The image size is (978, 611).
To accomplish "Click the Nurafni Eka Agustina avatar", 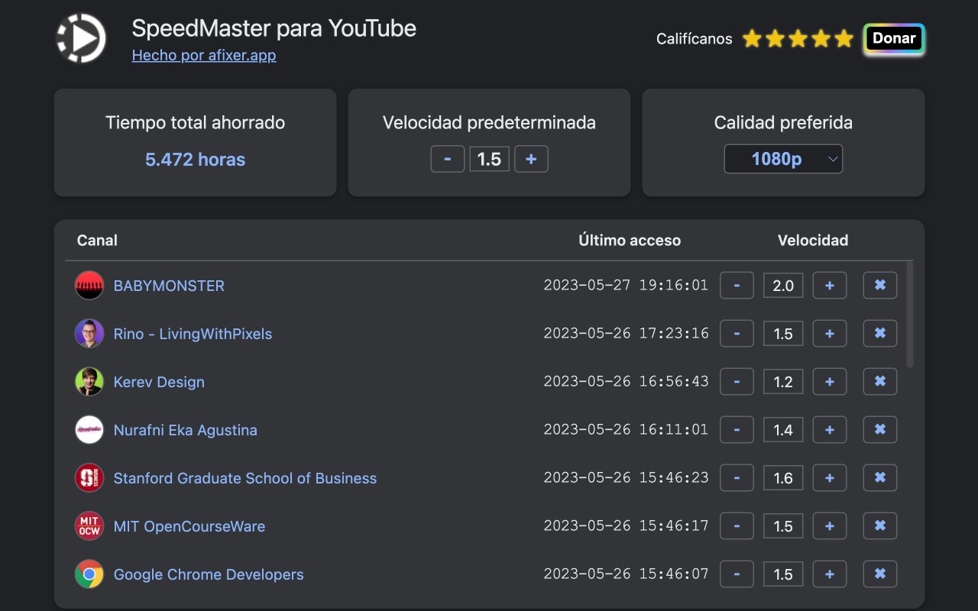I will coord(89,430).
